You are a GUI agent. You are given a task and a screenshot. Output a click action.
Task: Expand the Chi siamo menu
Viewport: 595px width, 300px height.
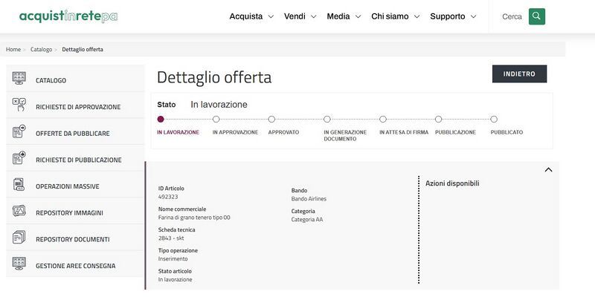(396, 16)
